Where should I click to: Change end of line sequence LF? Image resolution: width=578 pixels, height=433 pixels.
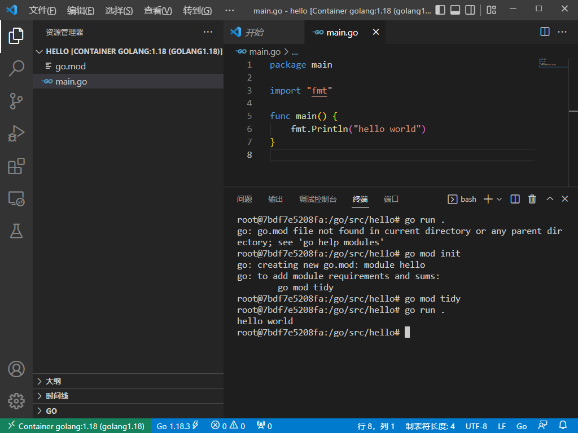coord(502,426)
